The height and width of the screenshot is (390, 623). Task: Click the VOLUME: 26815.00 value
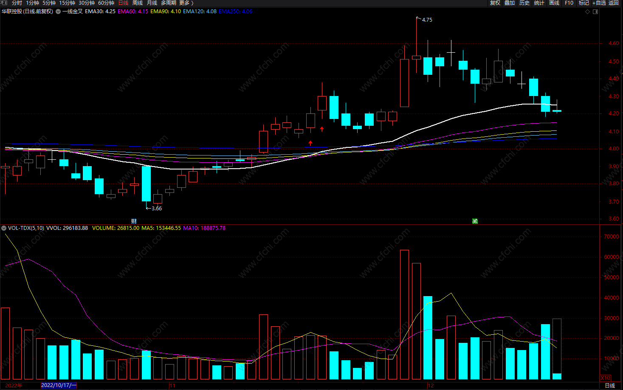pos(116,228)
